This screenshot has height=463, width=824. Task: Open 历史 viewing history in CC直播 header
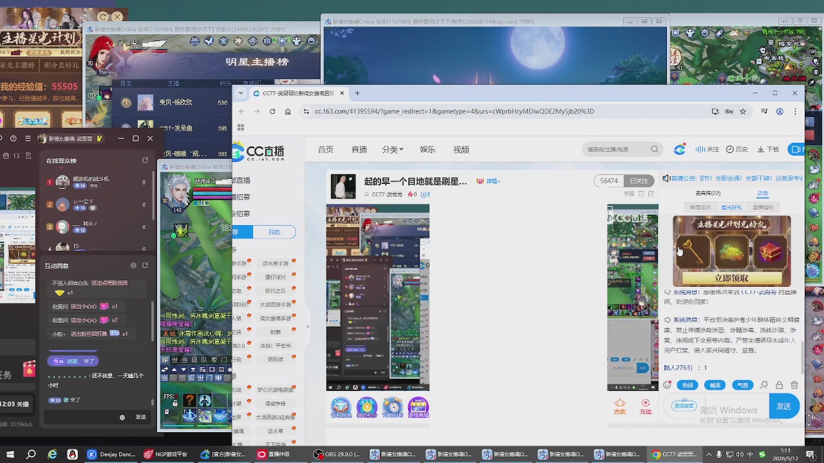[x=737, y=149]
